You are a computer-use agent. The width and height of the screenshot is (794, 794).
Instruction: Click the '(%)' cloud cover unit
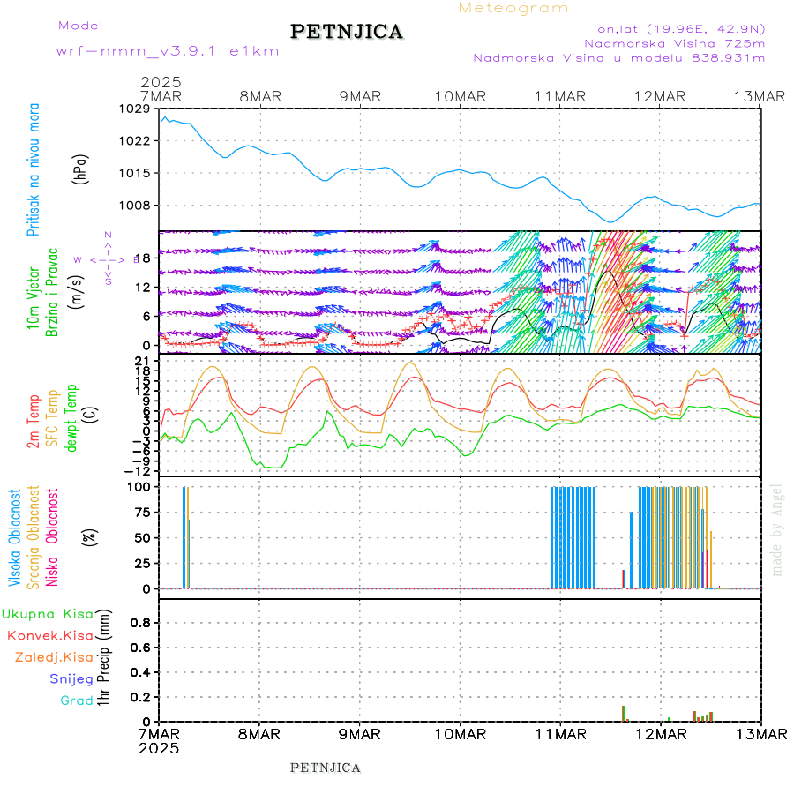point(90,537)
